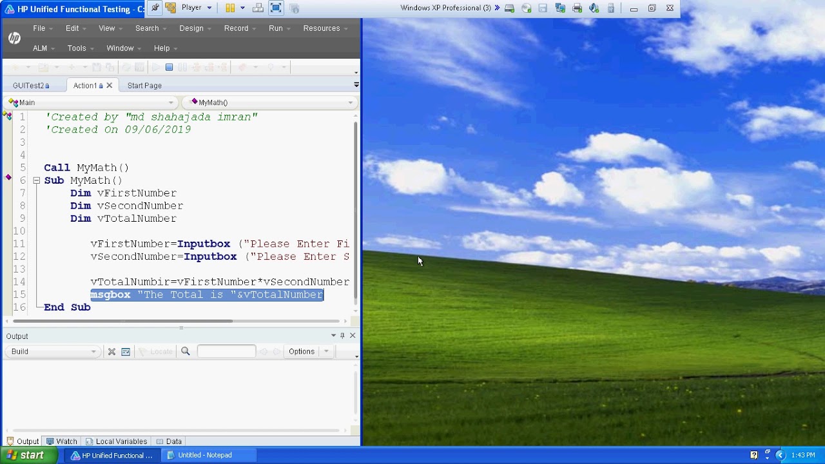This screenshot has height=464, width=825.
Task: Click the printer device icon
Action: tap(577, 8)
